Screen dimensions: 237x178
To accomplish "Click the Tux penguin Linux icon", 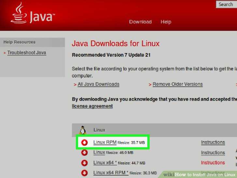I will (x=83, y=130).
